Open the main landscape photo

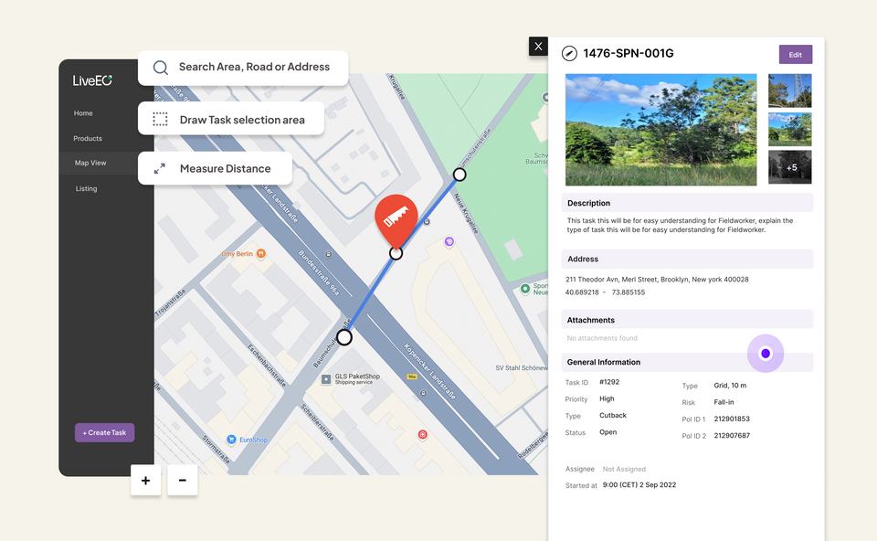pos(661,130)
